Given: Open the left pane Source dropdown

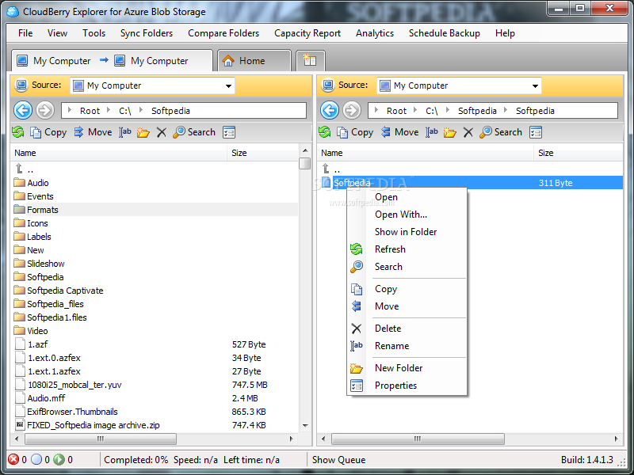Looking at the screenshot, I should pyautogui.click(x=228, y=85).
